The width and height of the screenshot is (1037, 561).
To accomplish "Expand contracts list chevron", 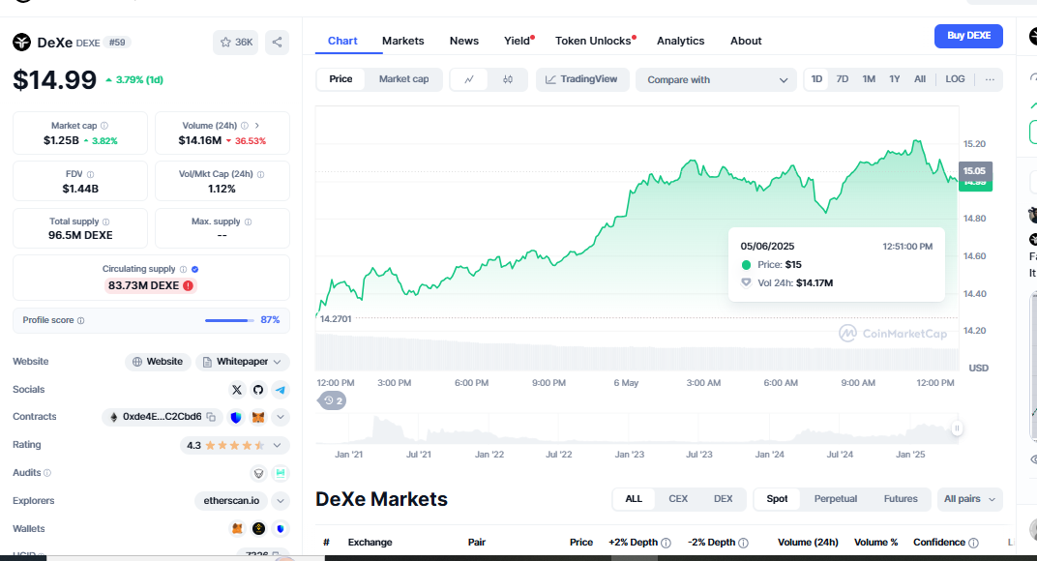I will coord(281,418).
